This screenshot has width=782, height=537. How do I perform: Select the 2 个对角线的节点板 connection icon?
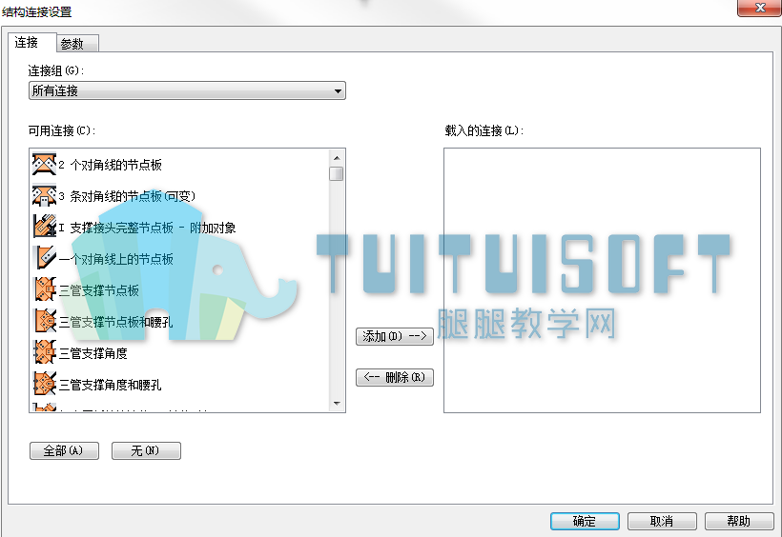click(45, 165)
